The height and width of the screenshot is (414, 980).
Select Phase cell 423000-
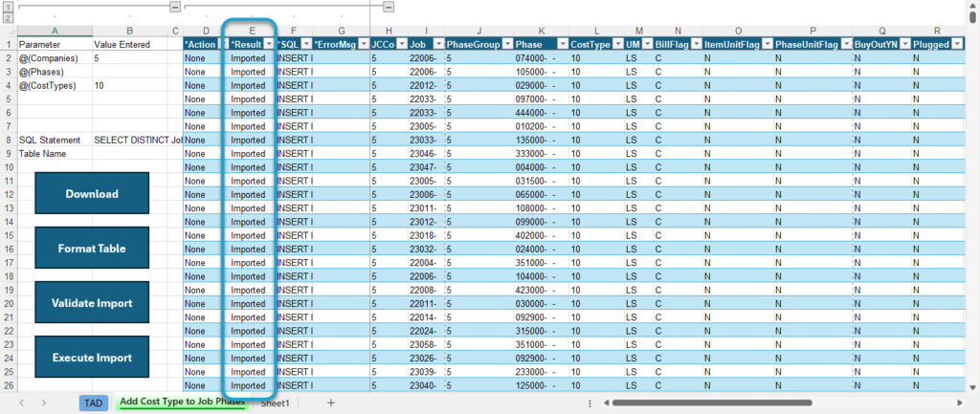(542, 290)
